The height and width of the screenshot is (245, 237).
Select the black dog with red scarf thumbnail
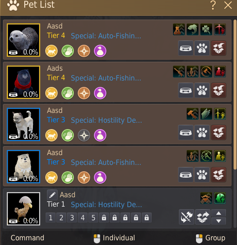click(23, 82)
